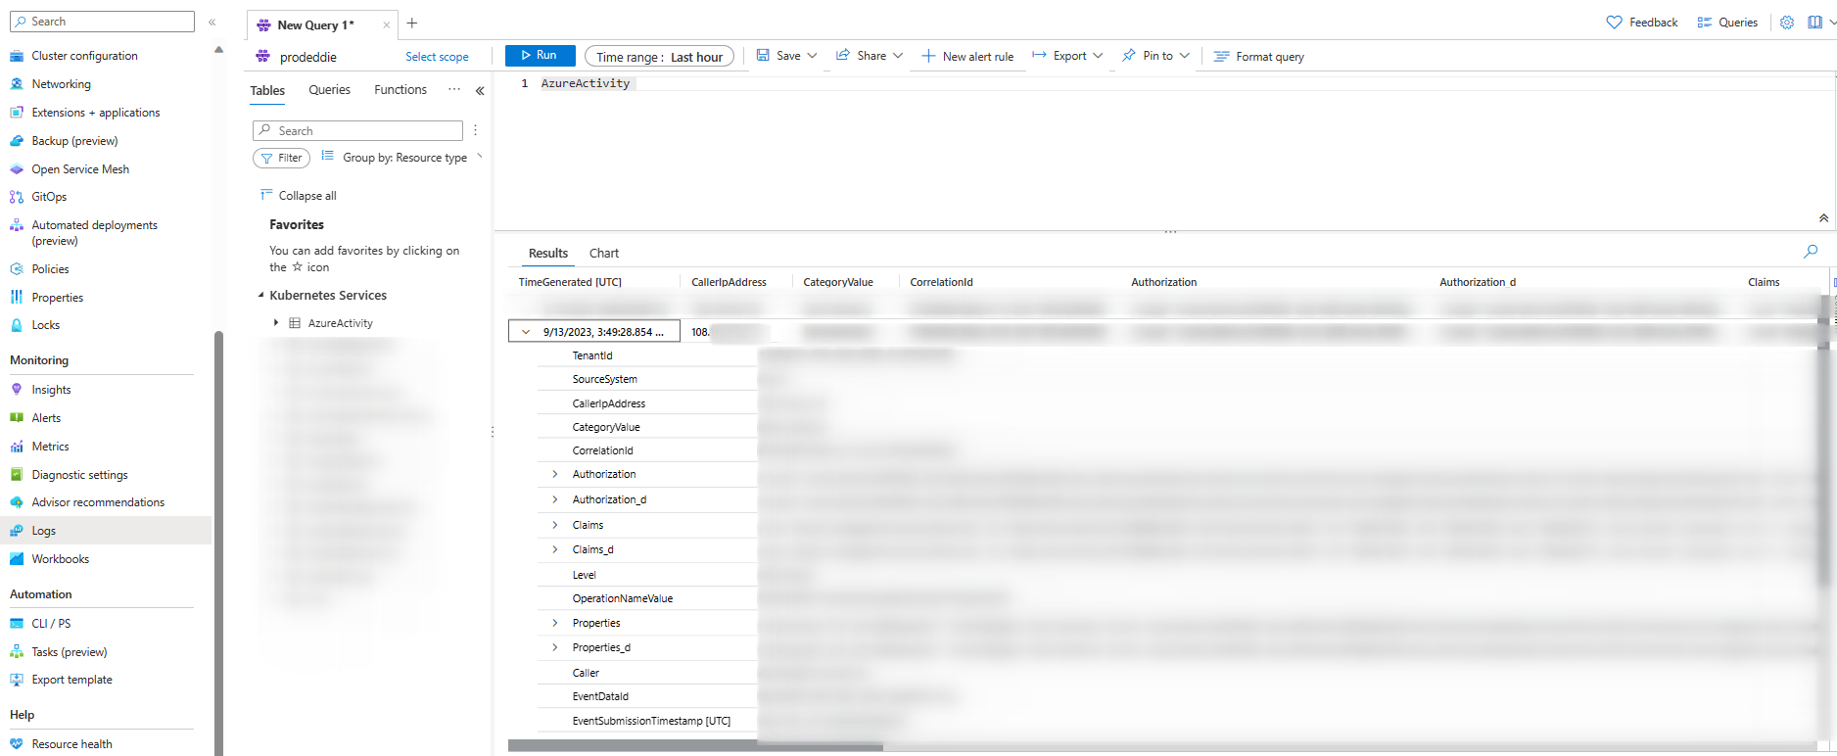The height and width of the screenshot is (756, 1837).
Task: Switch to the Functions tab
Action: tap(400, 90)
